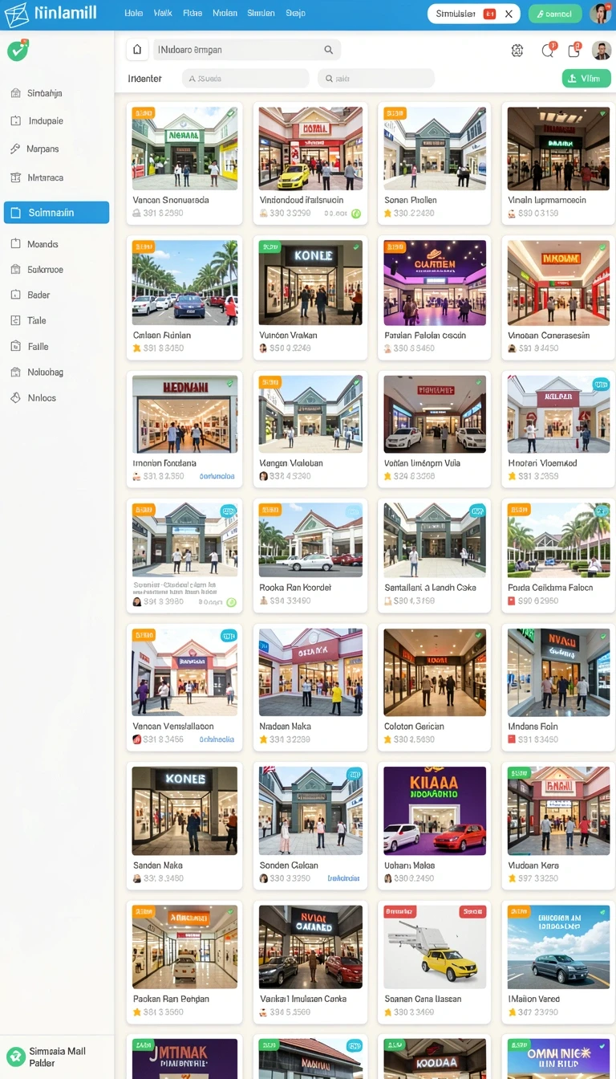Click the orange badge on Vancan Snonuarada card
The height and width of the screenshot is (1079, 616).
[x=144, y=114]
